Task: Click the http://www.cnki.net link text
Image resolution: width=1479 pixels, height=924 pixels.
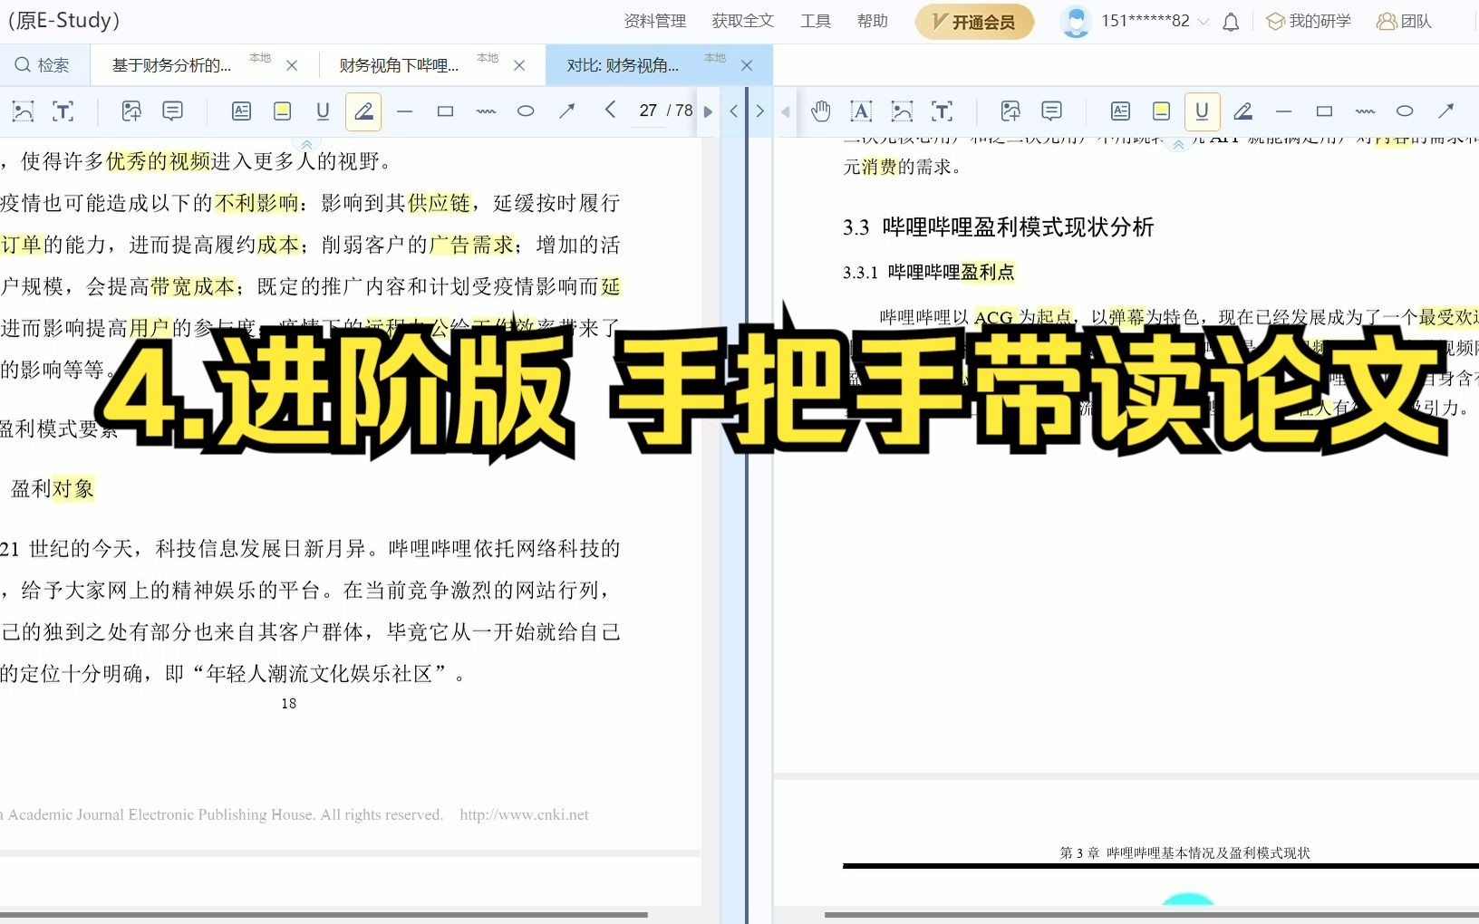Action: [x=524, y=814]
